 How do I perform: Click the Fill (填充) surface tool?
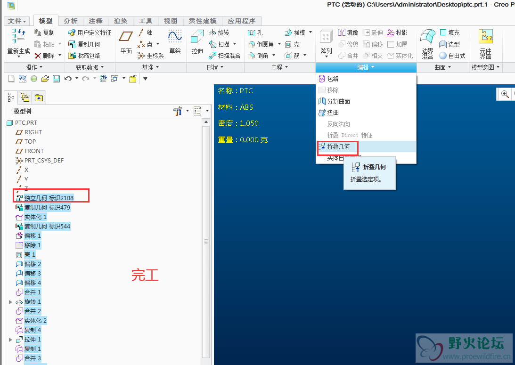450,32
